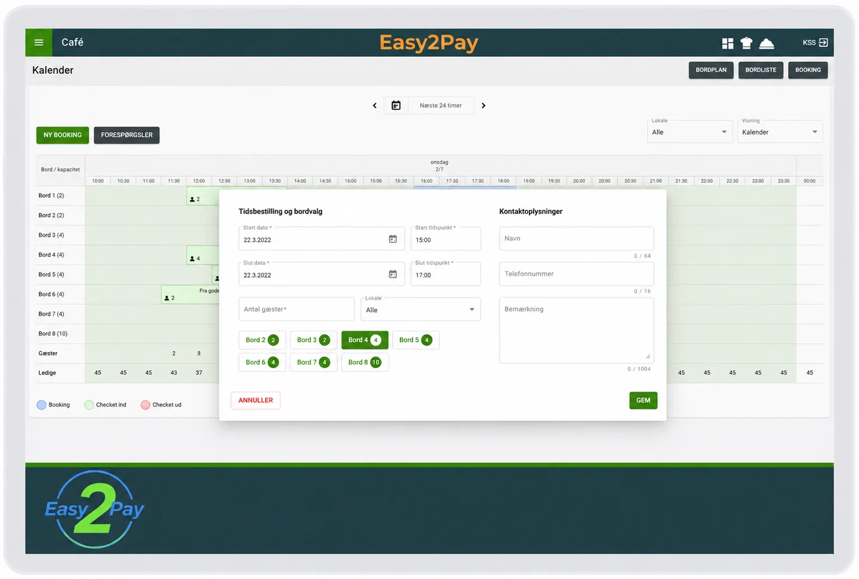
Task: Click the Bord 5 (4) row label
Action: pyautogui.click(x=51, y=275)
